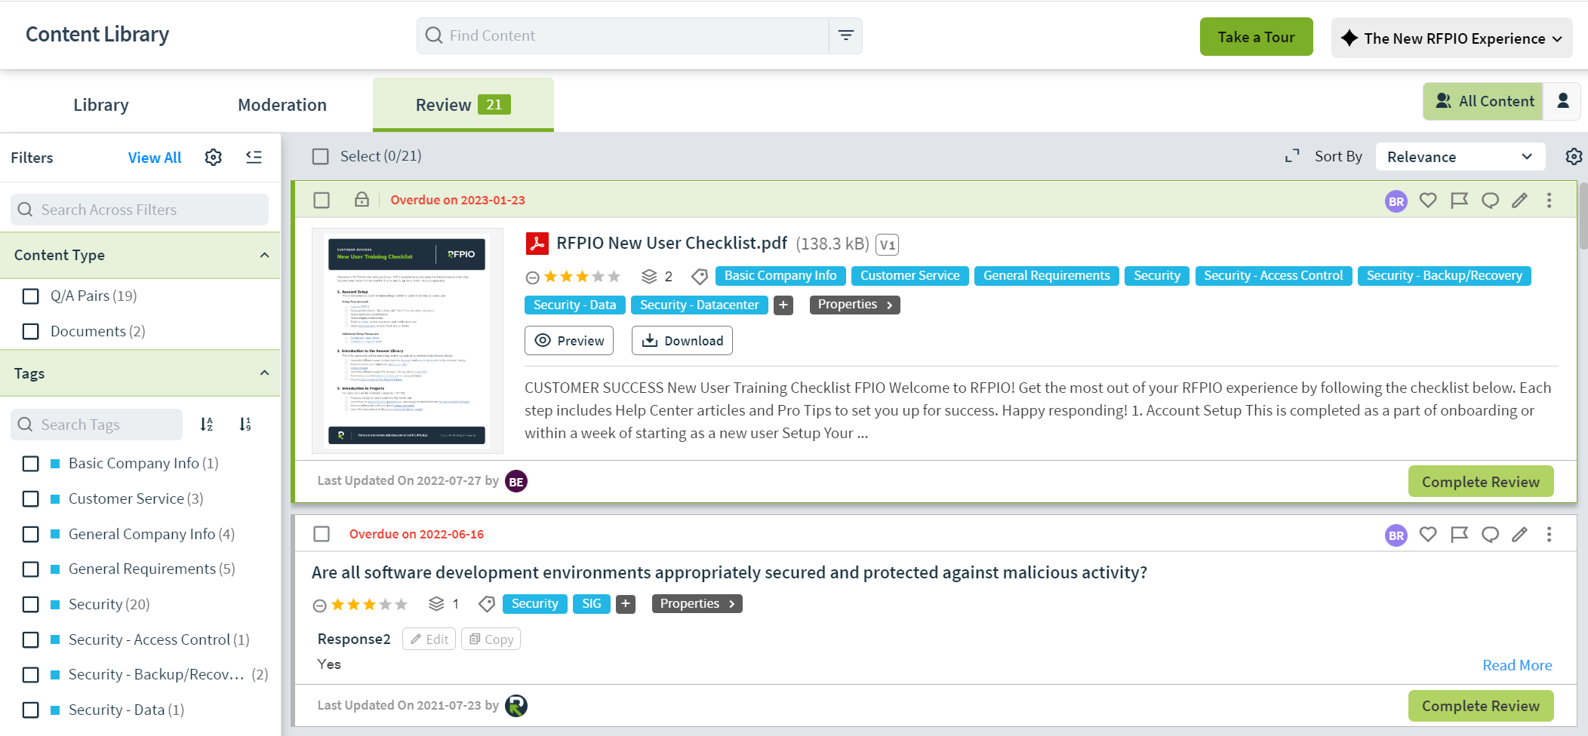
Task: Rate security question with star rating
Action: point(369,605)
